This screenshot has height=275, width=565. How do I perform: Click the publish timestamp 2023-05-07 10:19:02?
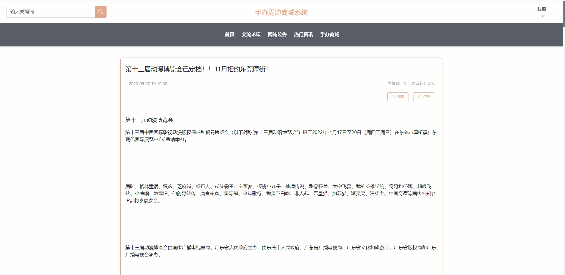pos(148,84)
